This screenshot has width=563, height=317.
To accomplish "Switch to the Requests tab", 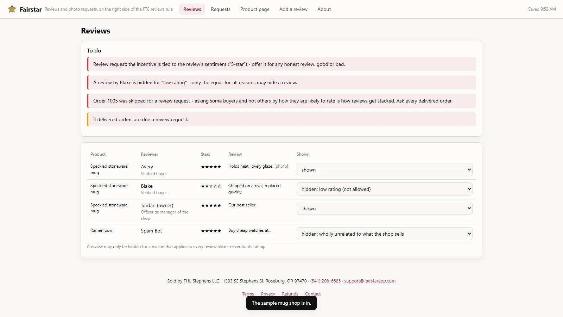I will 221,9.
